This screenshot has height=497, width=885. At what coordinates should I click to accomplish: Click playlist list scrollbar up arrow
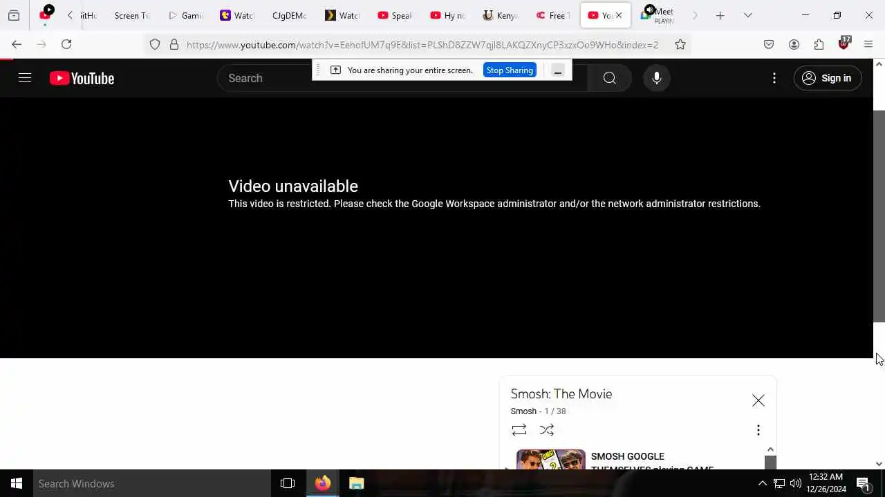click(x=770, y=449)
